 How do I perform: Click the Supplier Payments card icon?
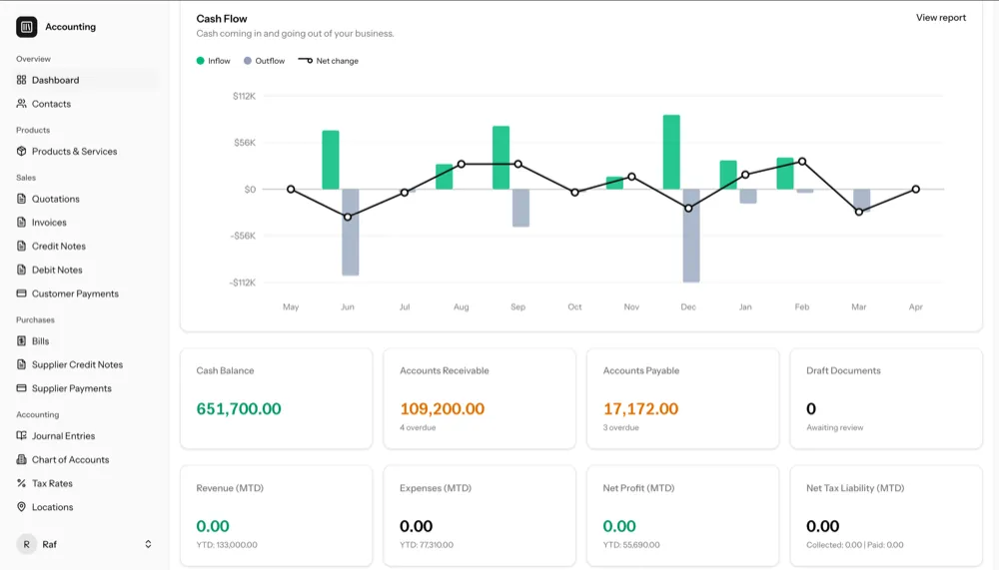(x=22, y=388)
